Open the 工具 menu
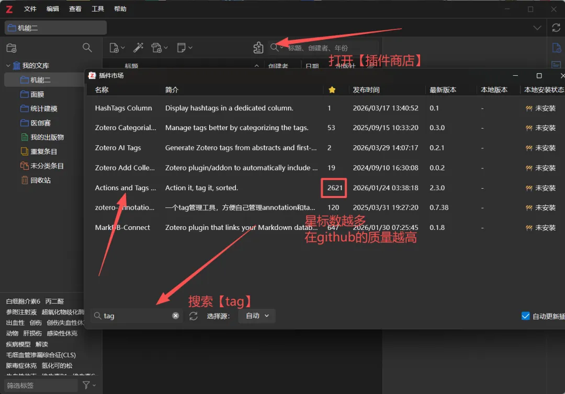The image size is (565, 394). pyautogui.click(x=97, y=9)
